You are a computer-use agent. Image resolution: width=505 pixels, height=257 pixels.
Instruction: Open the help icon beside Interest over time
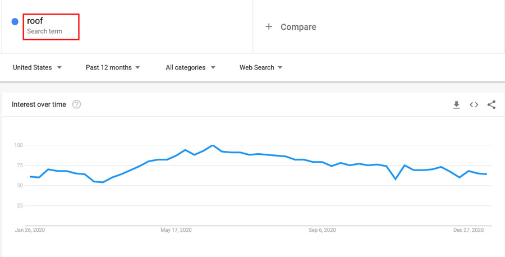pos(76,104)
